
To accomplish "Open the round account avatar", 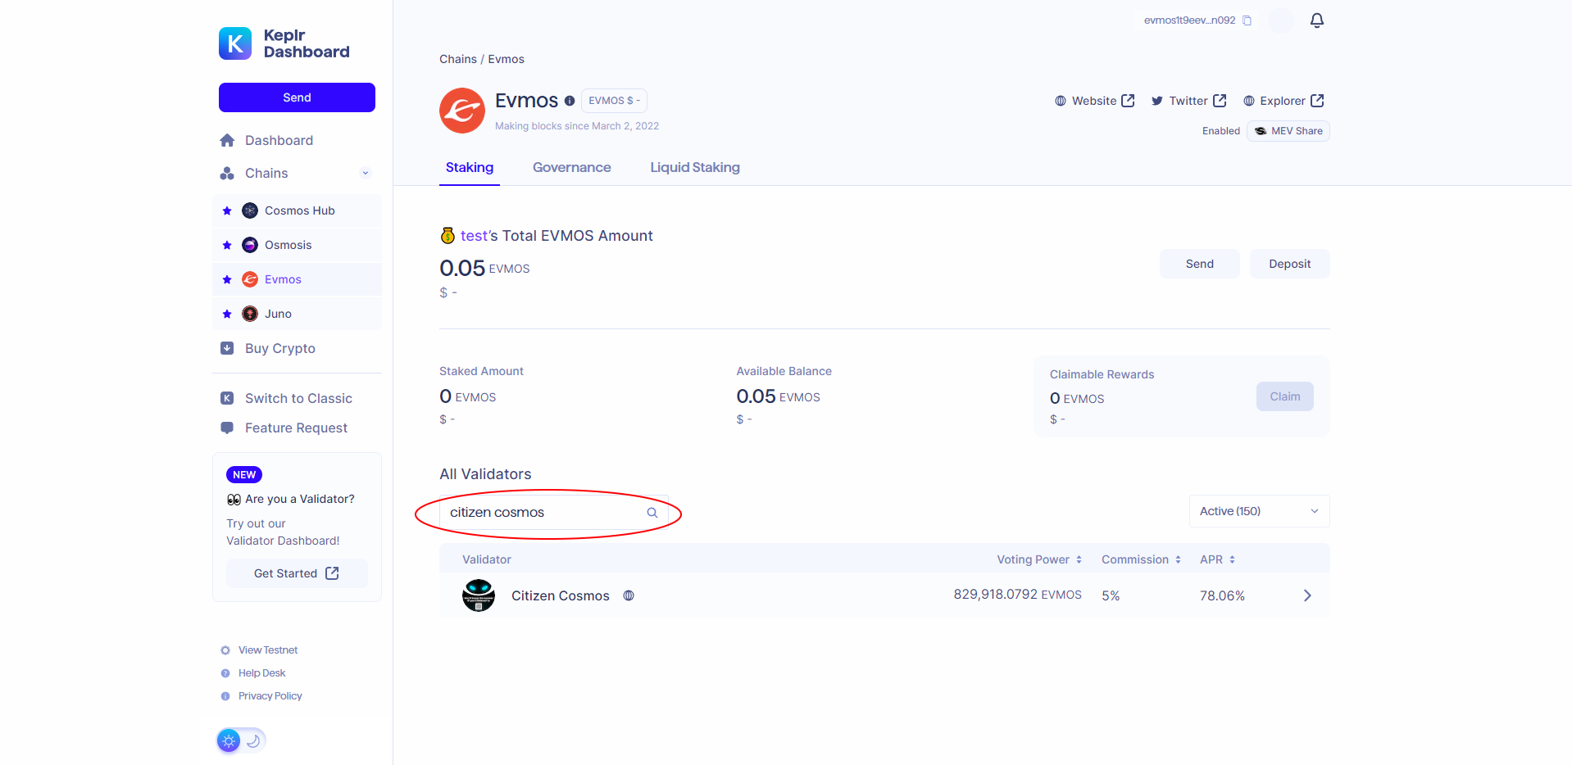I will tap(1280, 20).
